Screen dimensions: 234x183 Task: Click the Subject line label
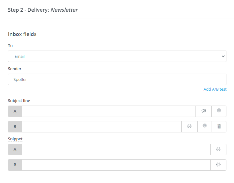[19, 101]
